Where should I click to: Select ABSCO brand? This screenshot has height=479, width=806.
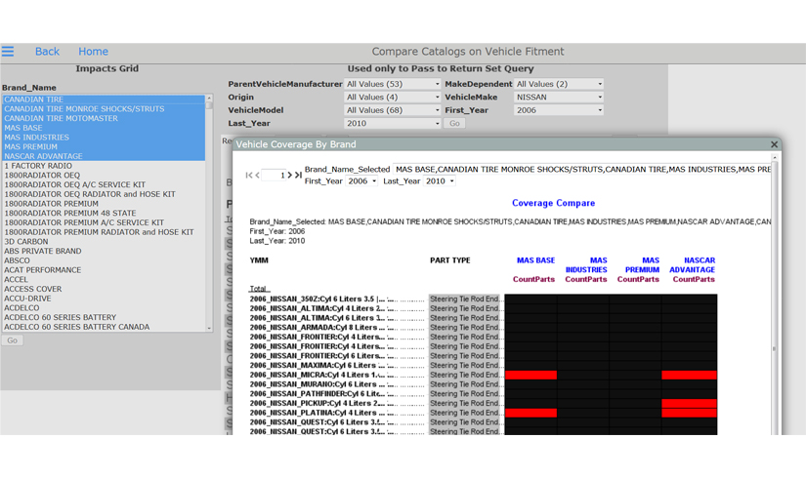tap(104, 260)
